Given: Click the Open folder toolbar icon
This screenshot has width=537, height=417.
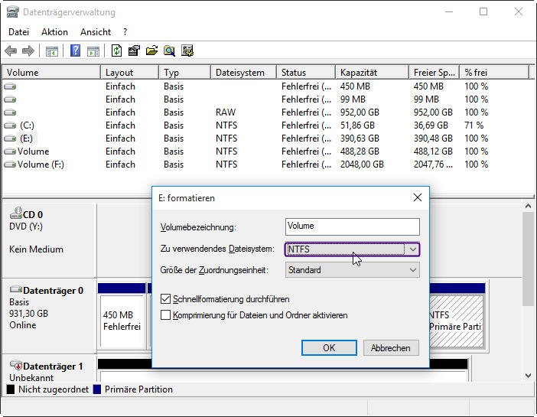Looking at the screenshot, I should 151,50.
